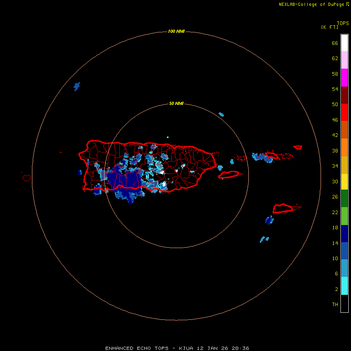Viewport: 351px width, 351px height.
Task: Click the 38 legend value
Action: 335,151
